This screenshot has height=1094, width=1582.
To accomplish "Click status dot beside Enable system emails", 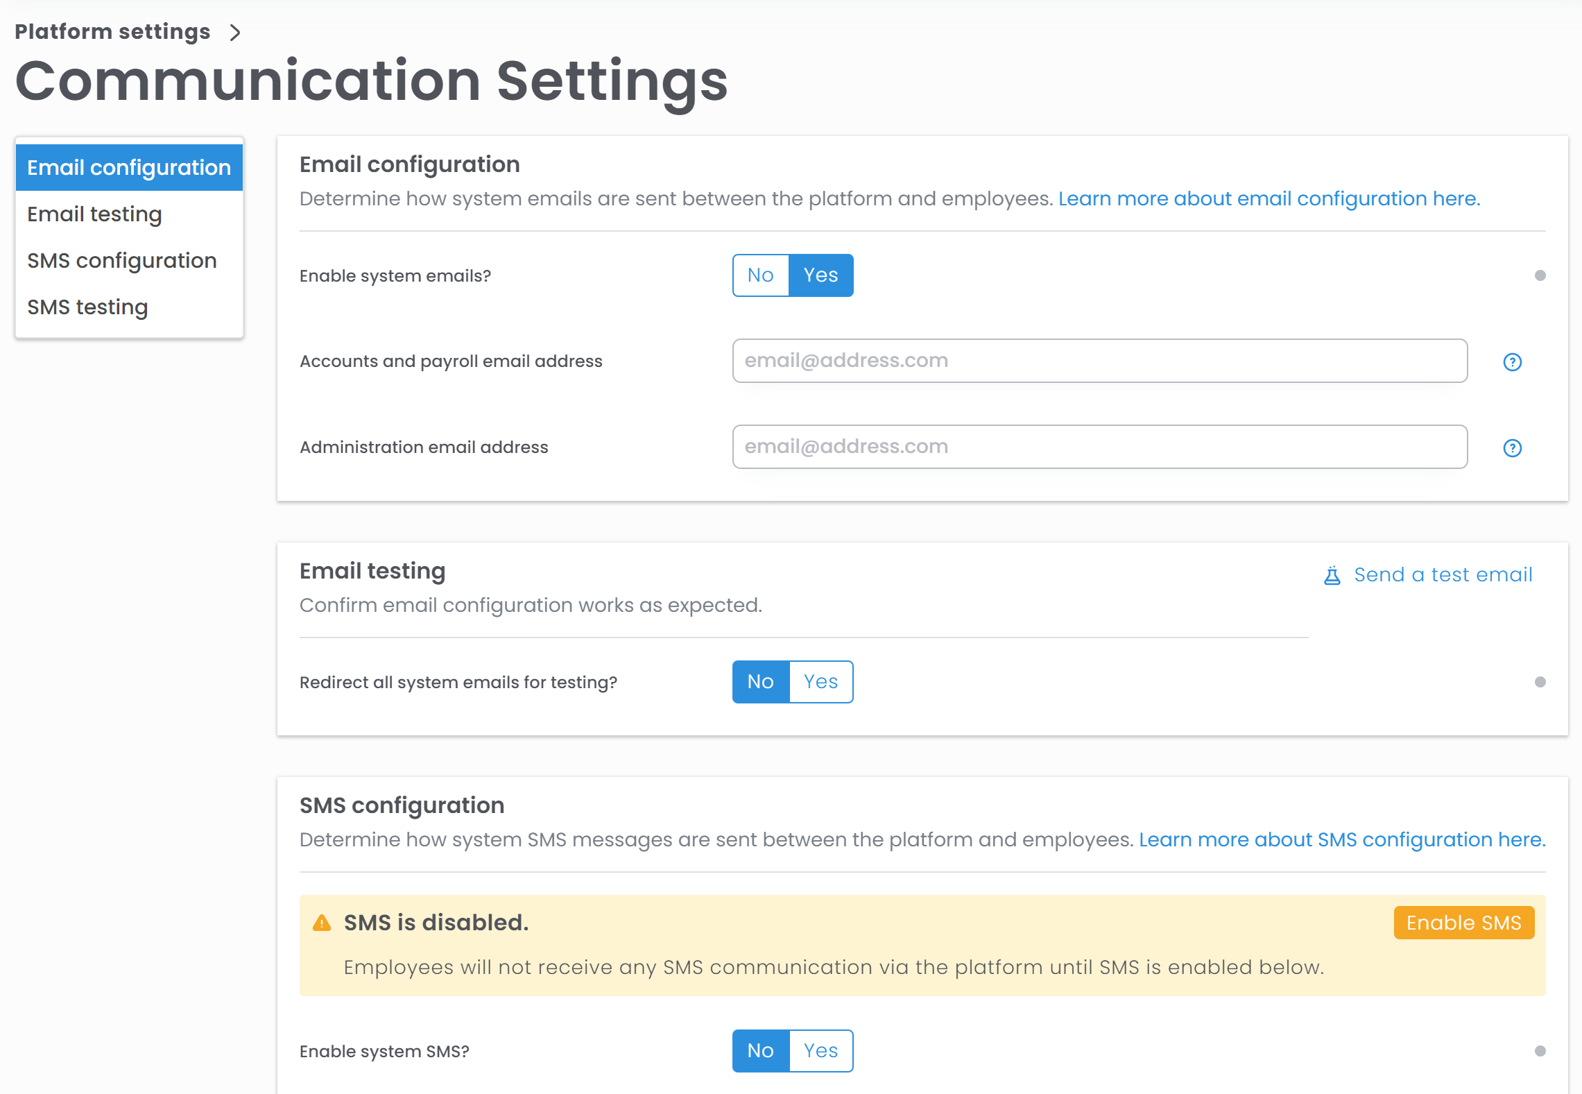I will 1540,276.
